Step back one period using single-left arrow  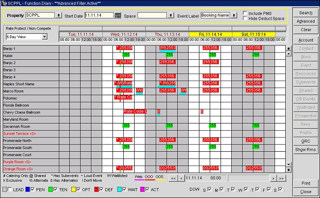point(181,178)
